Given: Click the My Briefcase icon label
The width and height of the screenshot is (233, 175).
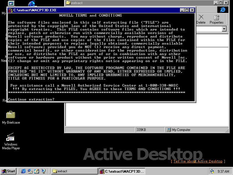Looking at the screenshot, I should click(x=11, y=123).
